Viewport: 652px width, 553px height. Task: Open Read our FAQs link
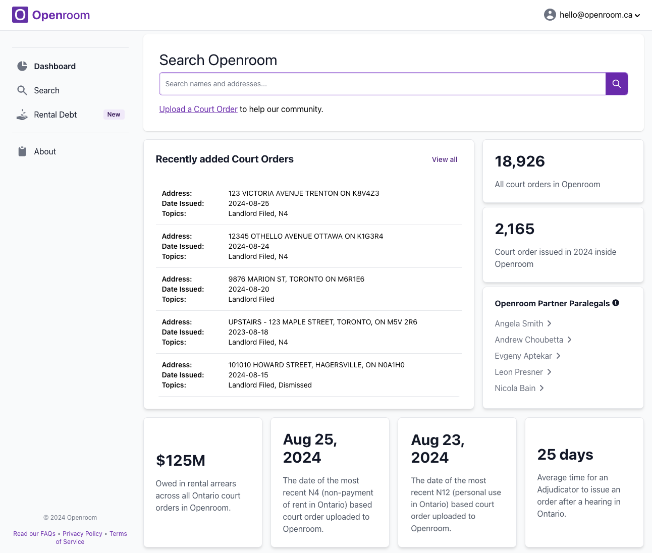(34, 534)
